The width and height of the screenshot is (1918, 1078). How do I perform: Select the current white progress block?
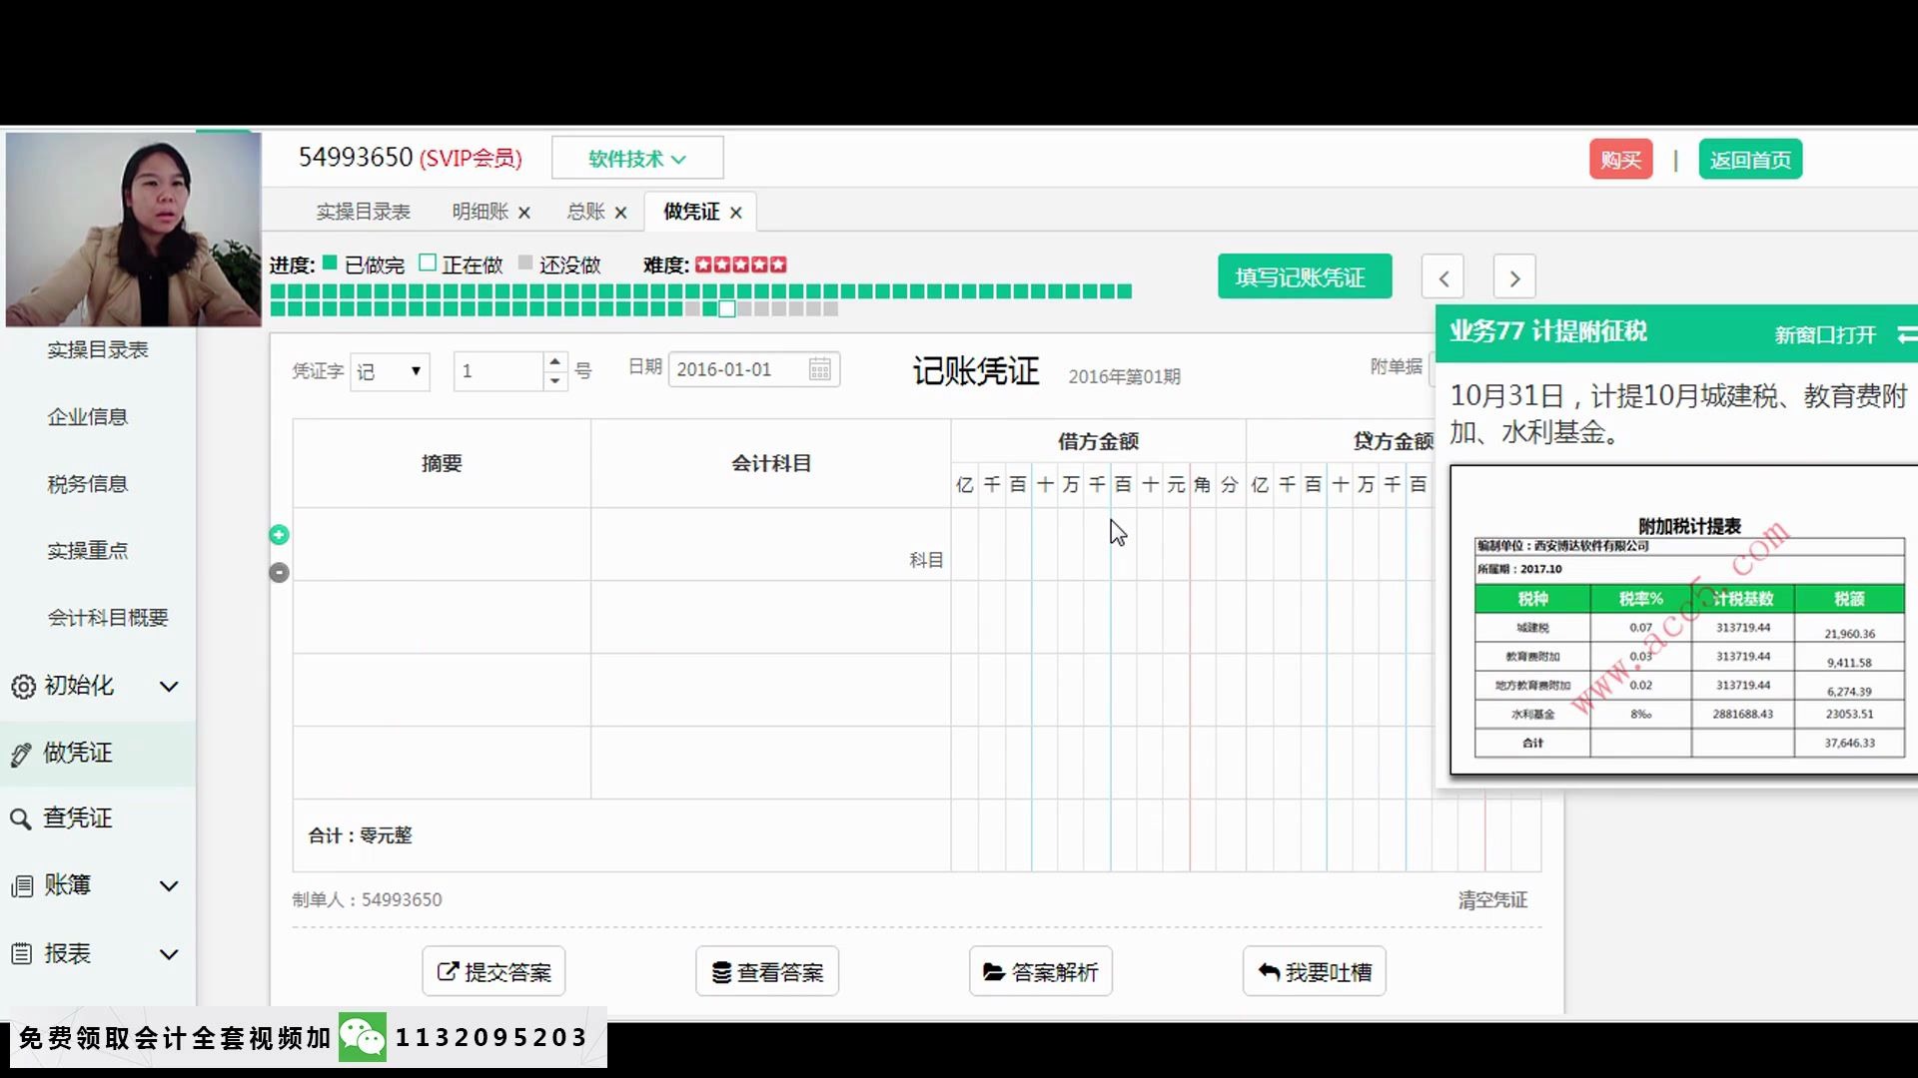point(727,309)
